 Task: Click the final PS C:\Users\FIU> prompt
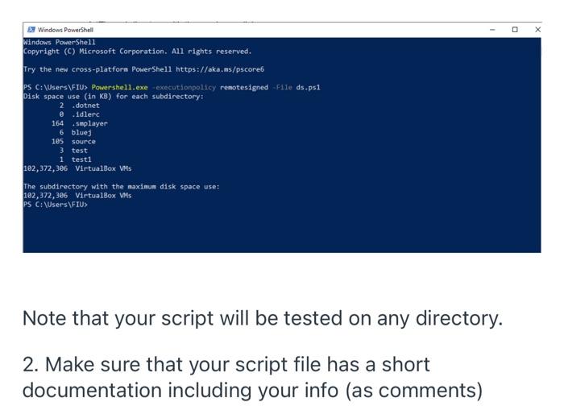tap(55, 205)
